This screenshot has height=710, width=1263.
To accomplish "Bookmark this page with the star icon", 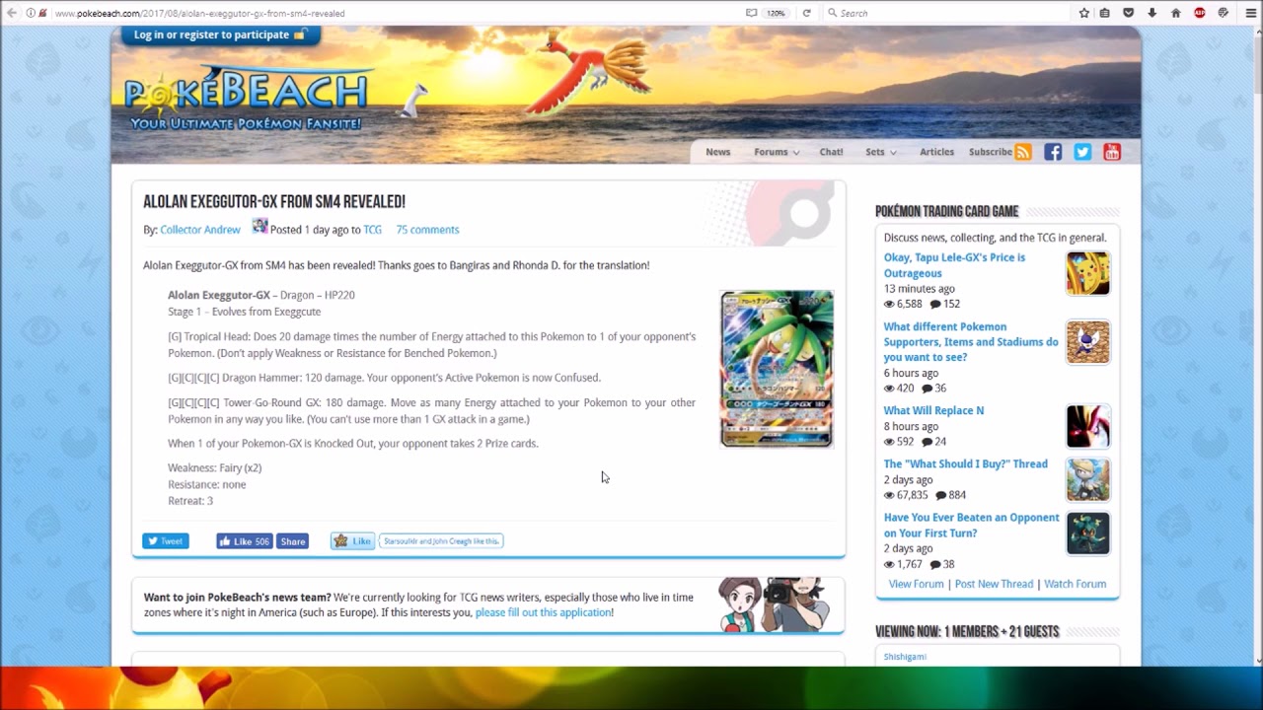I will 1083,13.
